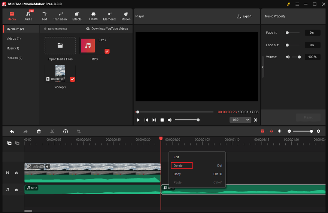Jump to next frame

point(154,120)
